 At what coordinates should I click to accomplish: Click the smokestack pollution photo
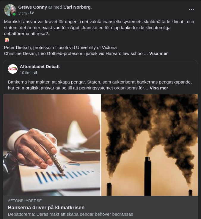(x=149, y=145)
